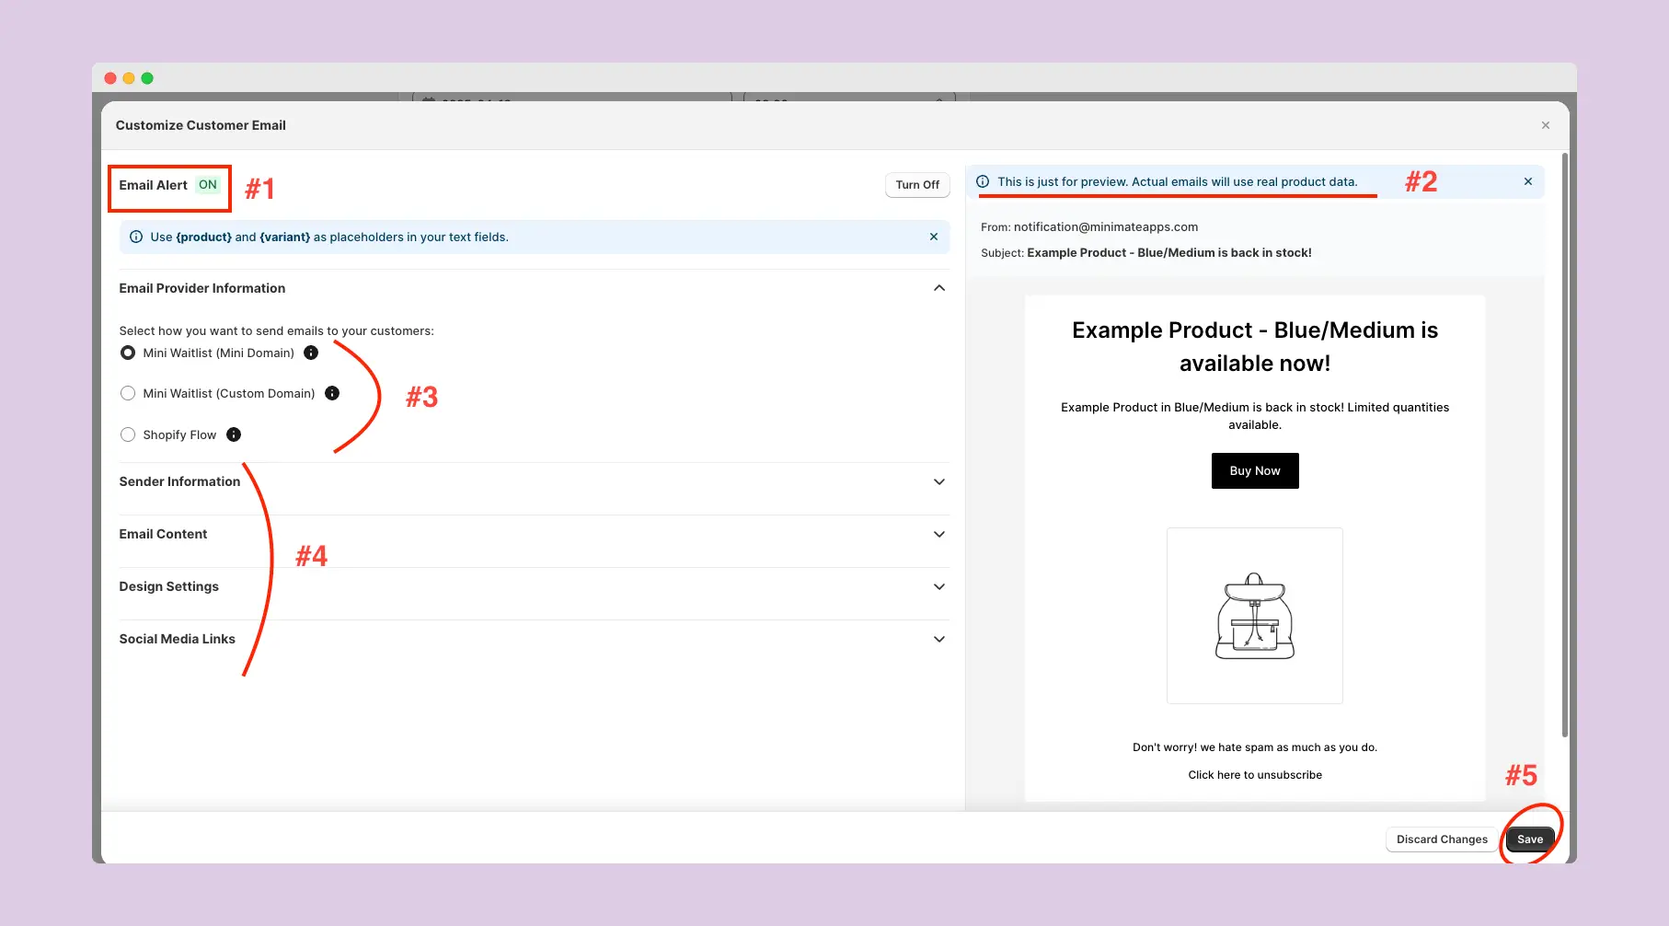The image size is (1669, 926).
Task: Click Discard Changes button
Action: click(1441, 839)
